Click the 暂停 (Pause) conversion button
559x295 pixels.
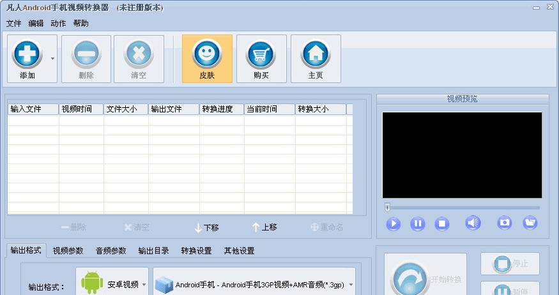coord(510,289)
